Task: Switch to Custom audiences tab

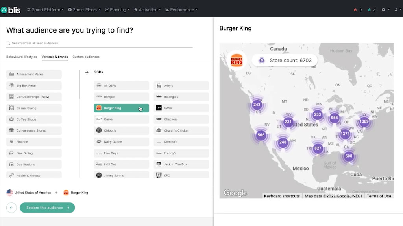Action: click(x=86, y=57)
